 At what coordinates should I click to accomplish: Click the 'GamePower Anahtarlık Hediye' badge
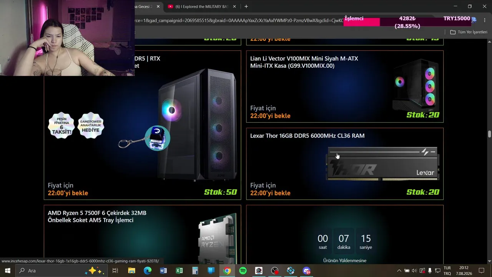(91, 125)
